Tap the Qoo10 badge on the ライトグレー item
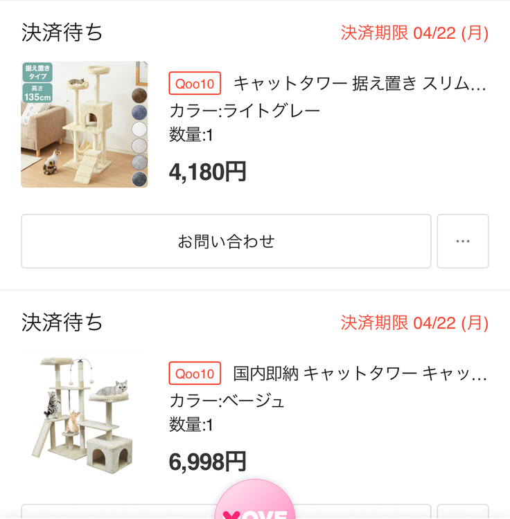 [x=195, y=84]
